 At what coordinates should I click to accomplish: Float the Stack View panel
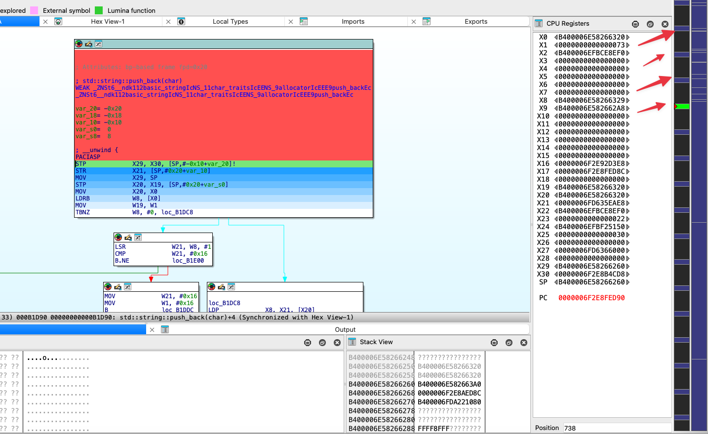tap(509, 343)
